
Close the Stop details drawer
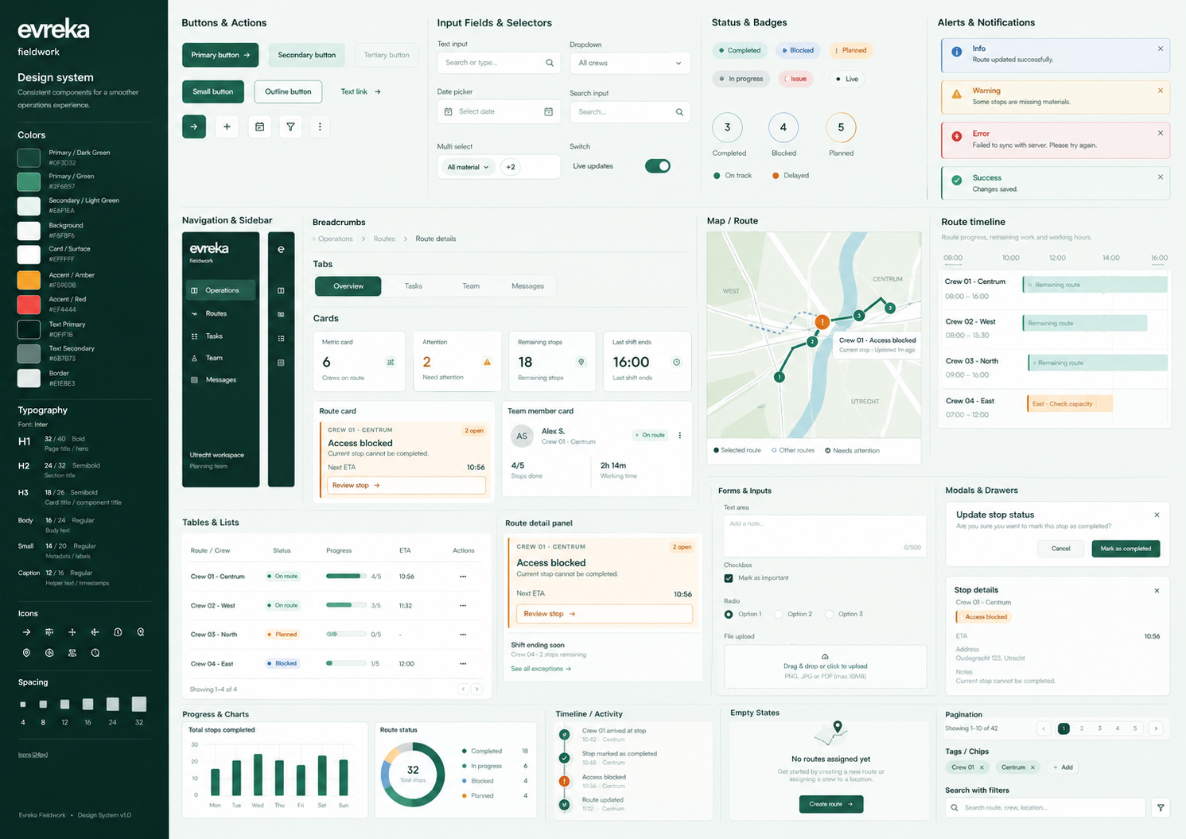(x=1157, y=590)
